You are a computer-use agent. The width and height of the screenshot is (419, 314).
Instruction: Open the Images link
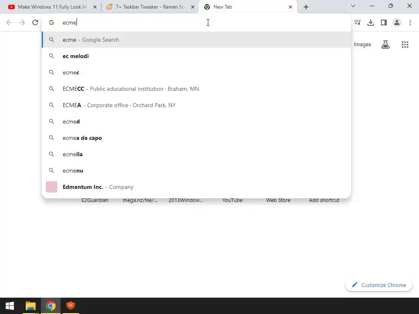point(363,45)
